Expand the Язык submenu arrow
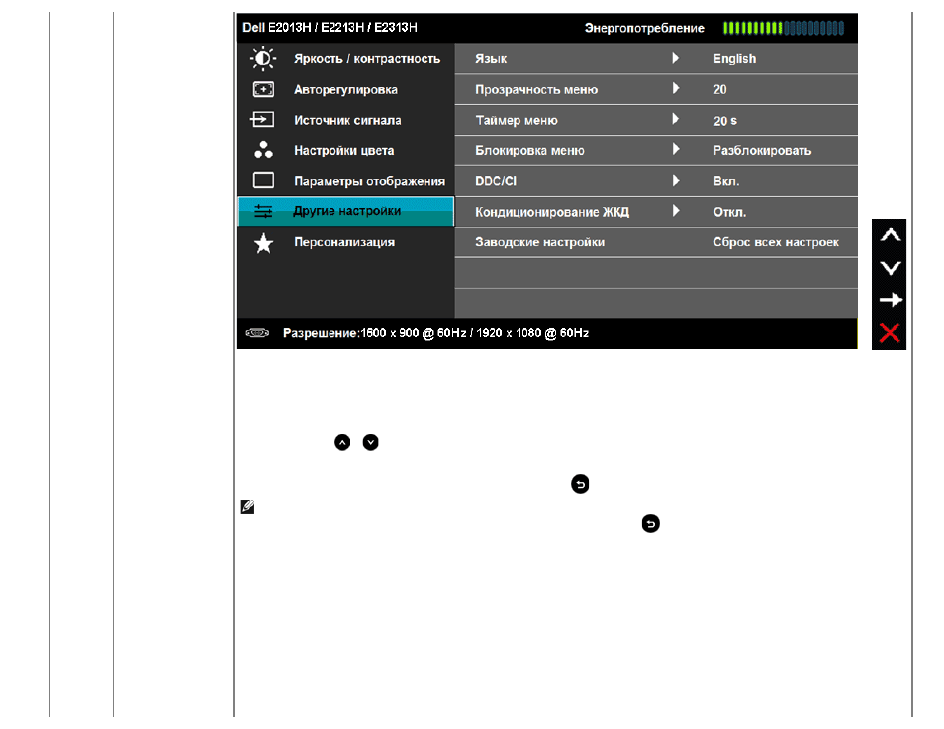Screen dimensions: 944x729 (x=676, y=58)
